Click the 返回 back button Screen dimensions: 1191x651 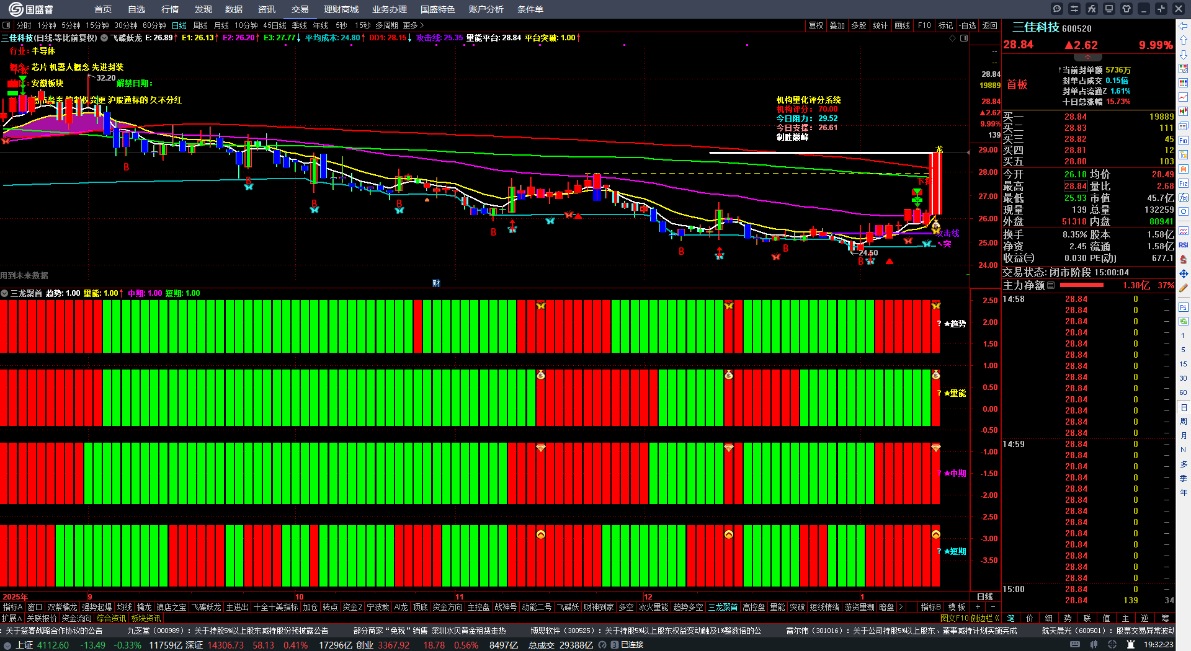point(990,25)
